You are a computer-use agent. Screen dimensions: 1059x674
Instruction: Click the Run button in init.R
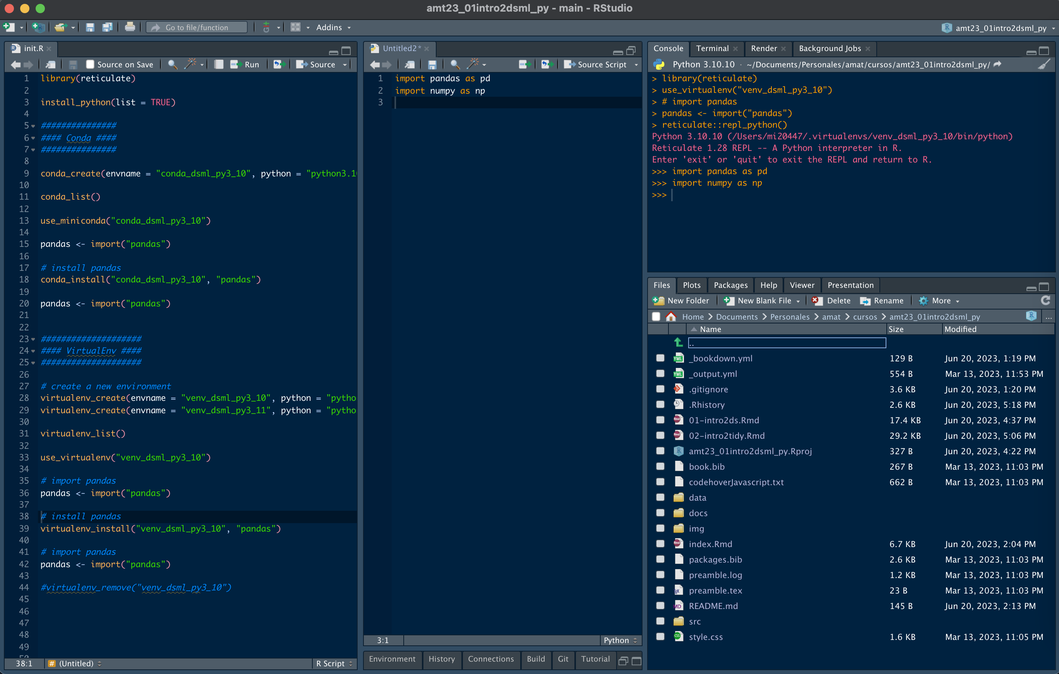(x=245, y=65)
